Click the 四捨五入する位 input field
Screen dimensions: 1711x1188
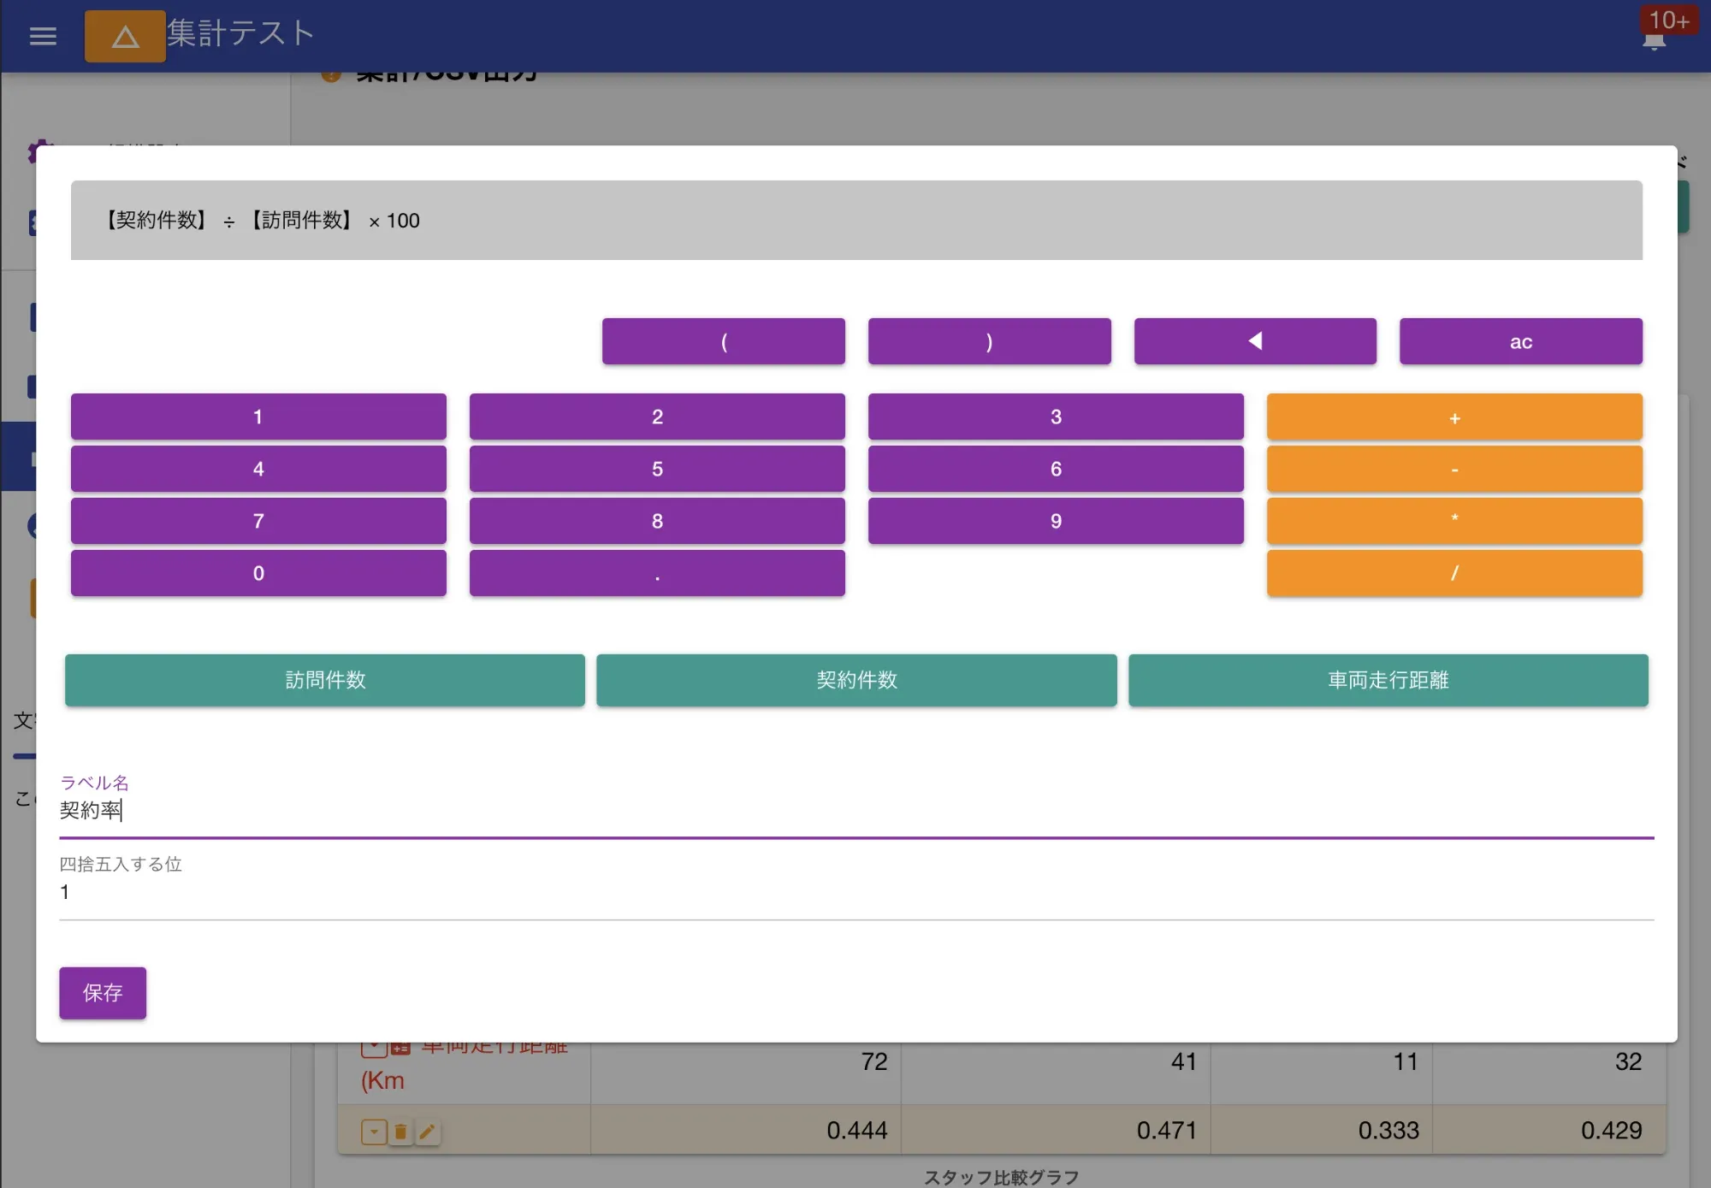coord(855,892)
